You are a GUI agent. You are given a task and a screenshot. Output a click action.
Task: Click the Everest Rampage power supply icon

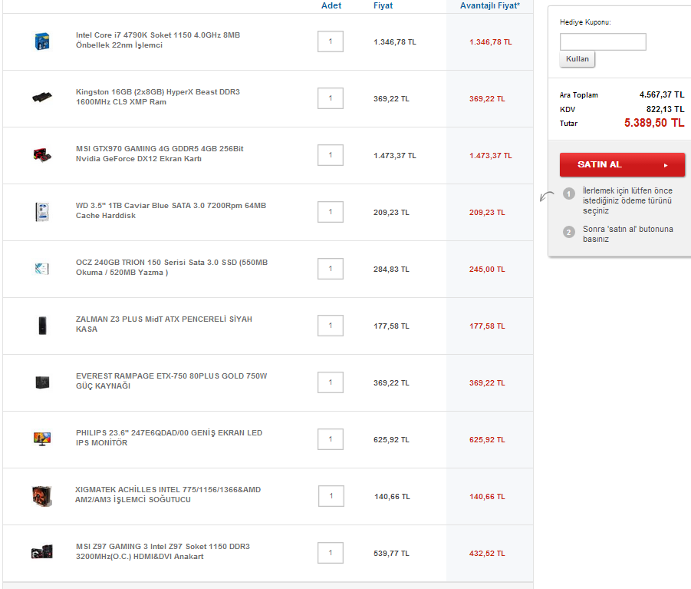(42, 382)
